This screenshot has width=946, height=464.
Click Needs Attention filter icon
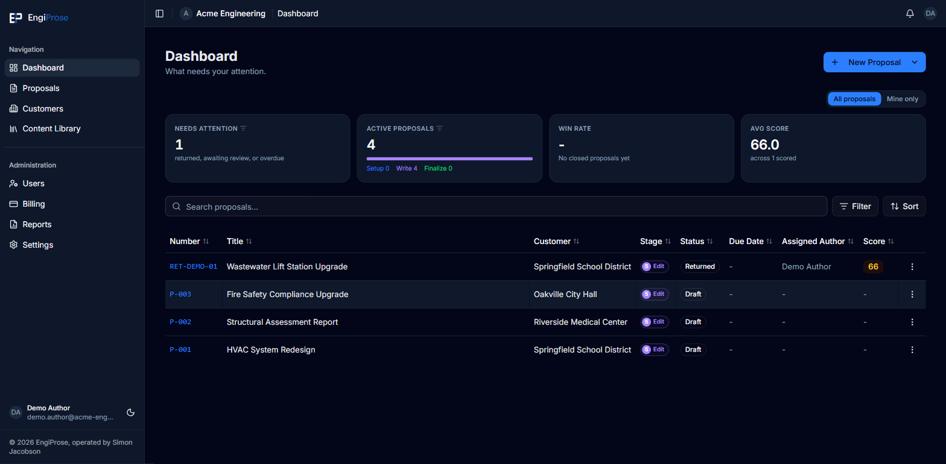coord(243,128)
